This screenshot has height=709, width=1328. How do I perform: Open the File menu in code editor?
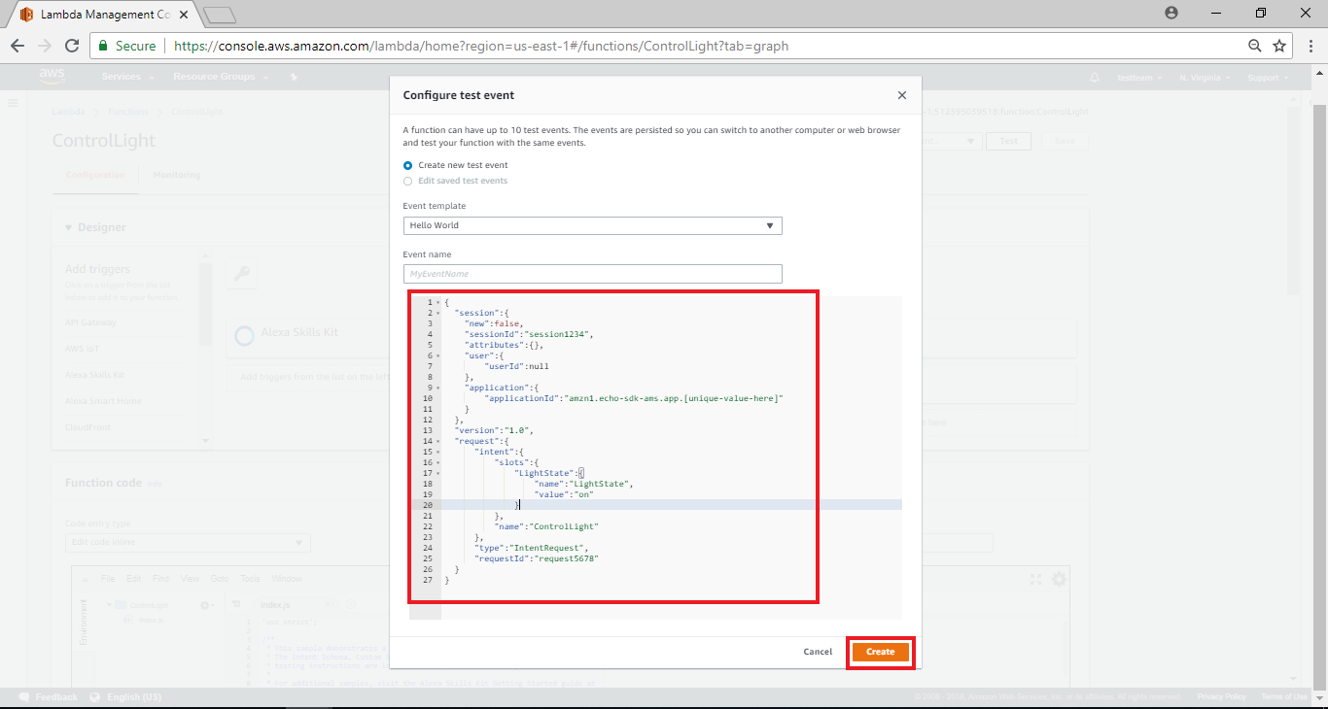[x=109, y=579]
